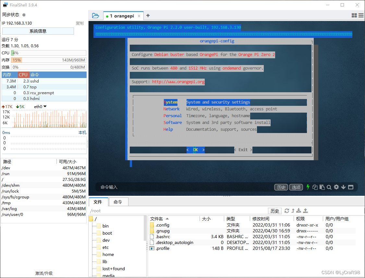Viewport: 365px width, 278px height.
Task: Download selected file icon
Action: tap(299, 211)
